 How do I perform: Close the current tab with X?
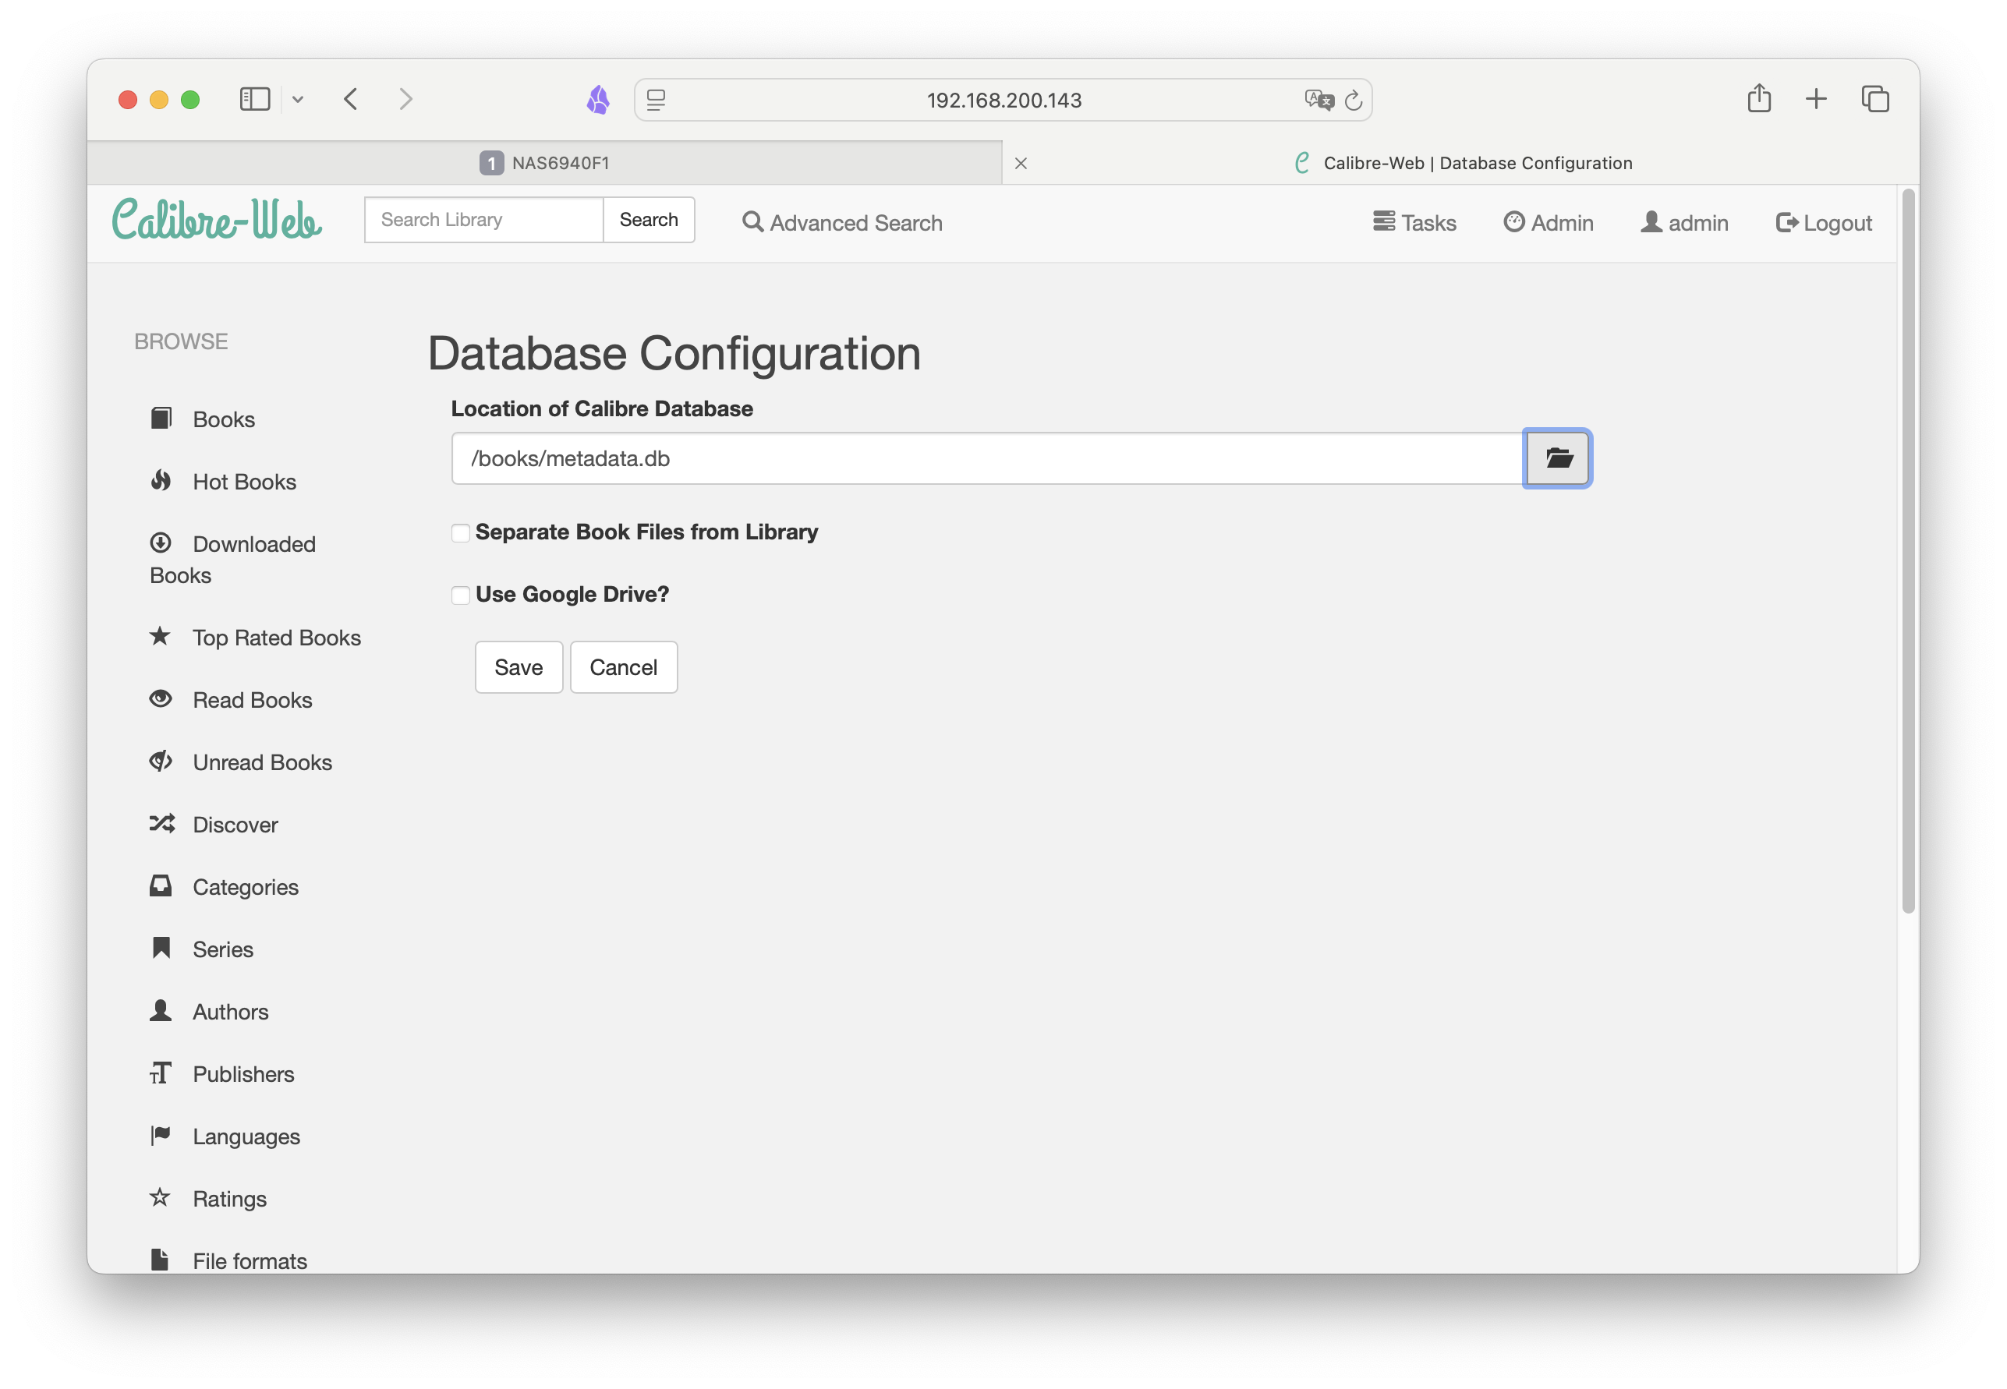tap(1021, 163)
